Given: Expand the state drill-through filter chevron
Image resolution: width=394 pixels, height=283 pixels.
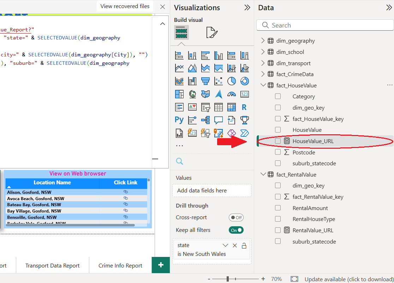Looking at the screenshot, I should (x=225, y=245).
